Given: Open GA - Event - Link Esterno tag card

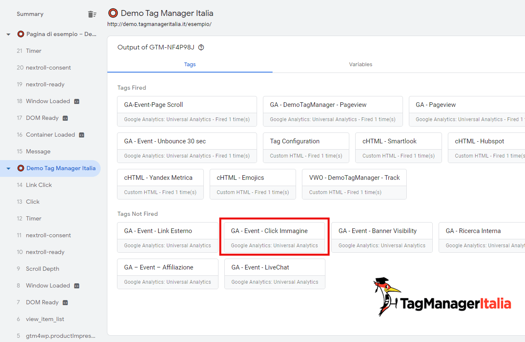Looking at the screenshot, I should (x=168, y=238).
